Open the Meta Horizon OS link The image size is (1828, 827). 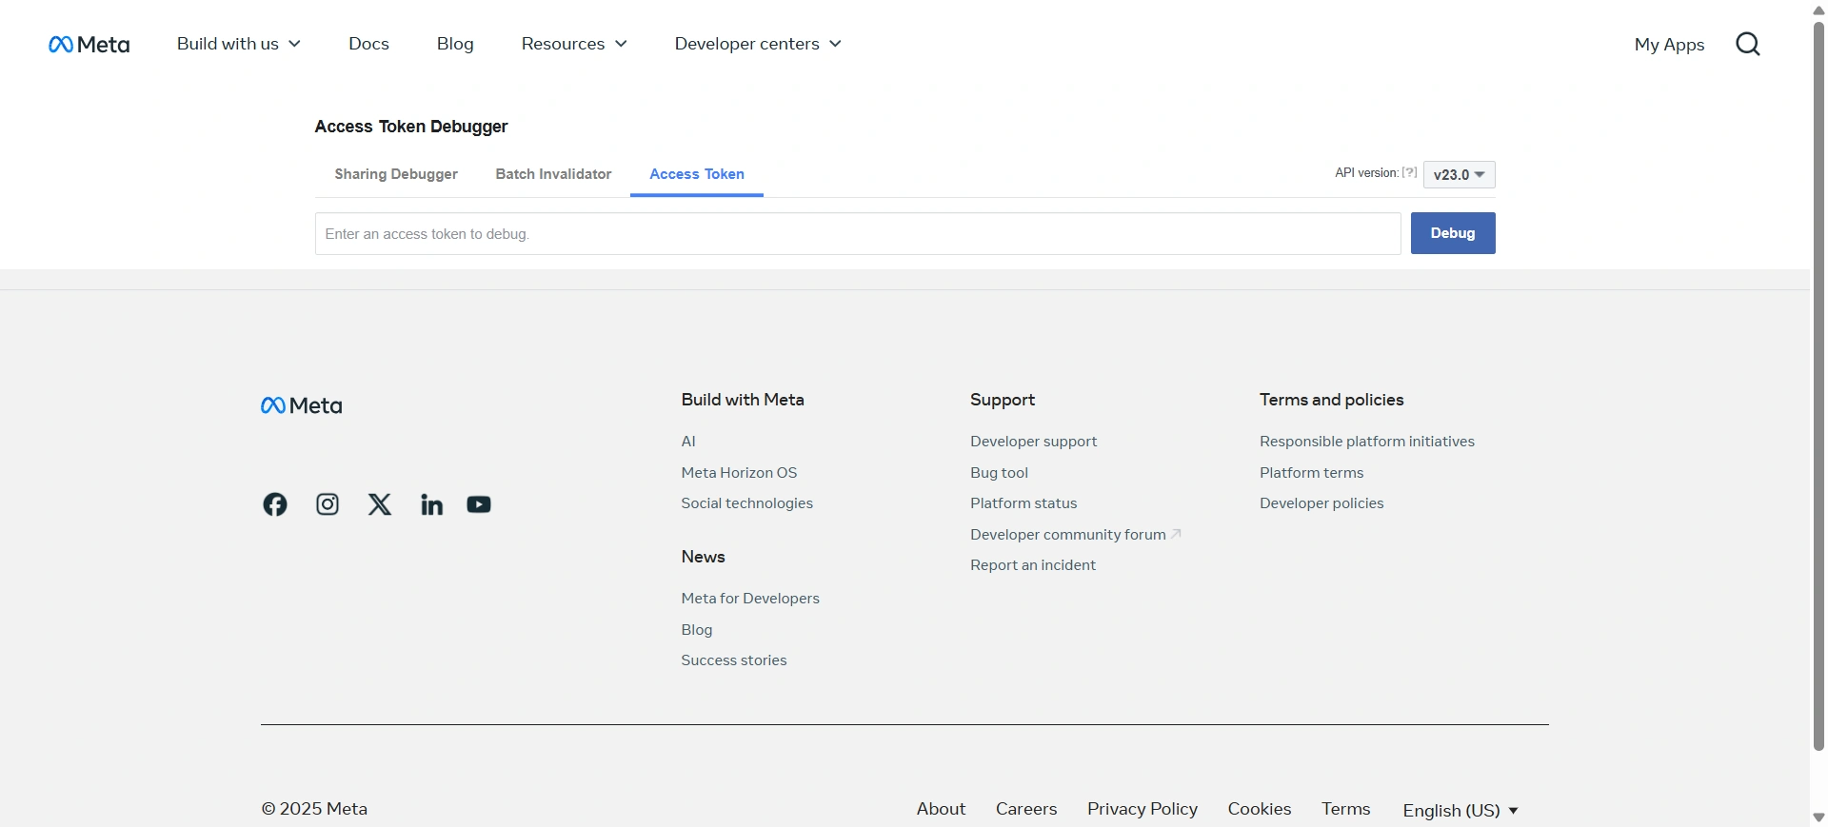coord(739,473)
